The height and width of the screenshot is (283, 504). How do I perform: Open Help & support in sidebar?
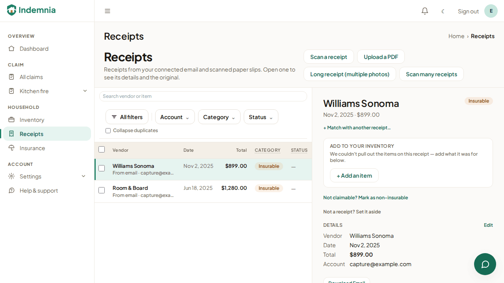pos(47,191)
